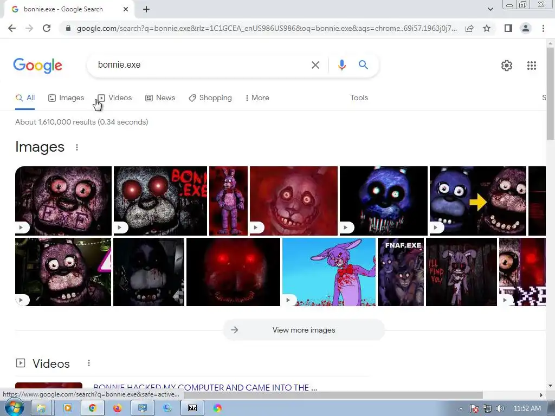Viewport: 555px width, 416px height.
Task: Submit search with the magnifying glass
Action: (363, 65)
